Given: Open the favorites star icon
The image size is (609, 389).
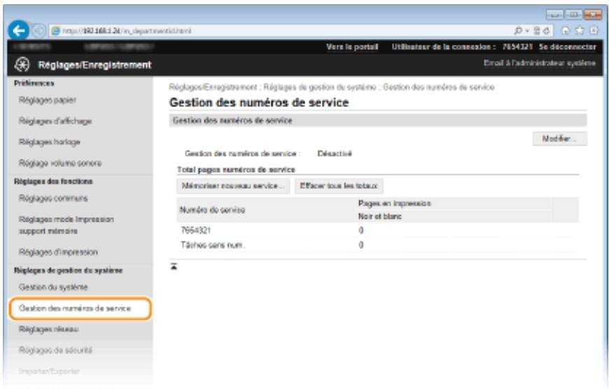Looking at the screenshot, I should pos(580,31).
